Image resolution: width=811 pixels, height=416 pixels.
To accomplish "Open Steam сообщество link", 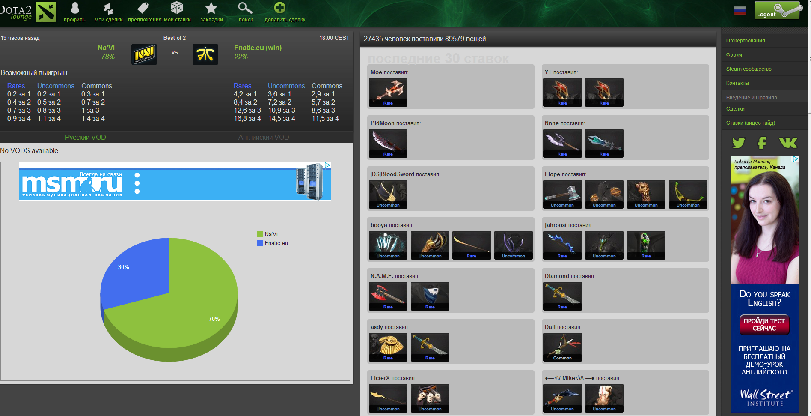I will [x=749, y=69].
